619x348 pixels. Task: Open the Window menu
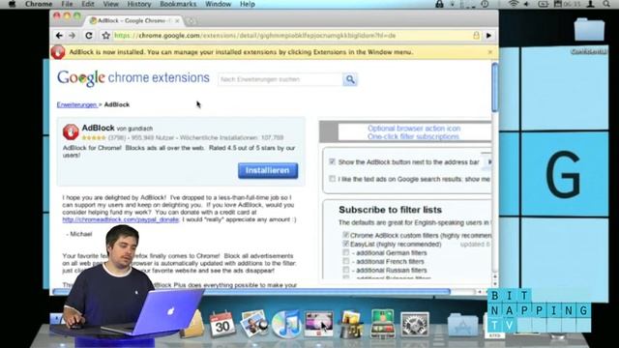(218, 4)
